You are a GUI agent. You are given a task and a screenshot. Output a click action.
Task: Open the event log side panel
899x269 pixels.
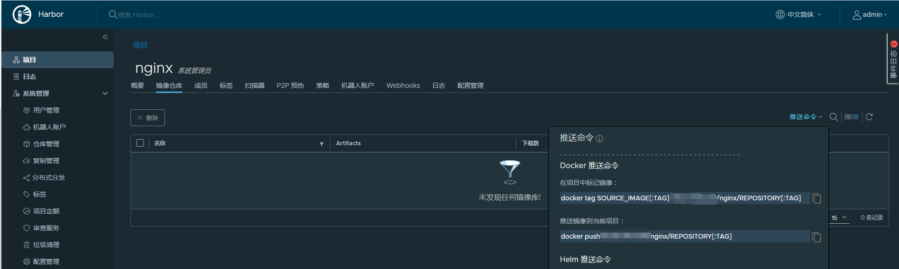[893, 58]
